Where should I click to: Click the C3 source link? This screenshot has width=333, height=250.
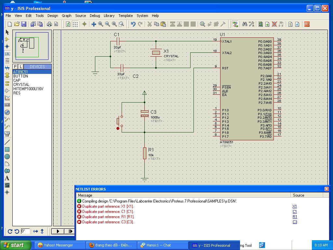295,222
